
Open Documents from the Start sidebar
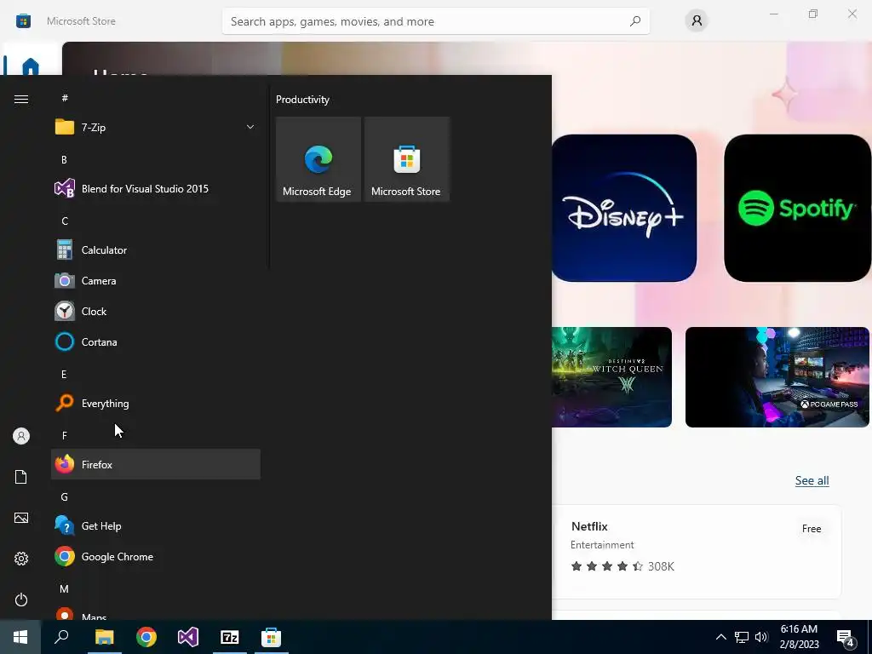point(21,477)
